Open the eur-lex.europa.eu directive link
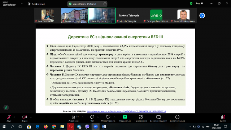This screenshot has height=130, width=231. 126,111
